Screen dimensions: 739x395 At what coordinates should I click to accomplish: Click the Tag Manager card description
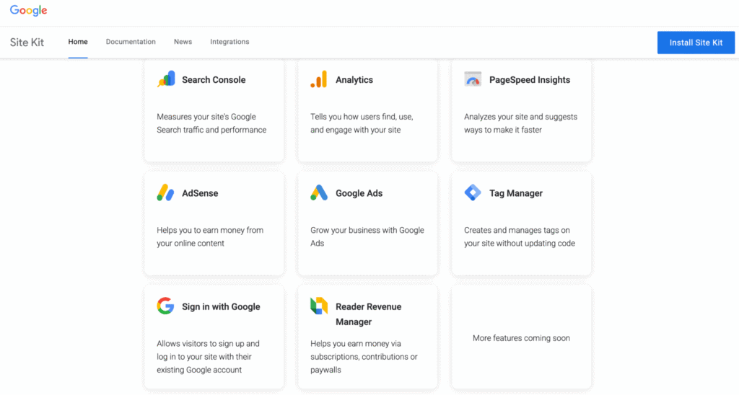click(x=519, y=236)
